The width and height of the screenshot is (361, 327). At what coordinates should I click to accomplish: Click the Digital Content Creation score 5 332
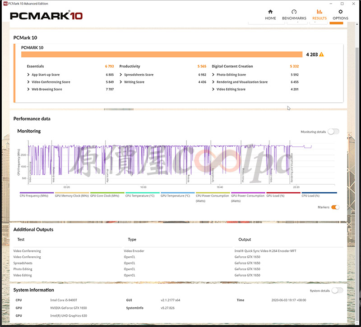294,66
